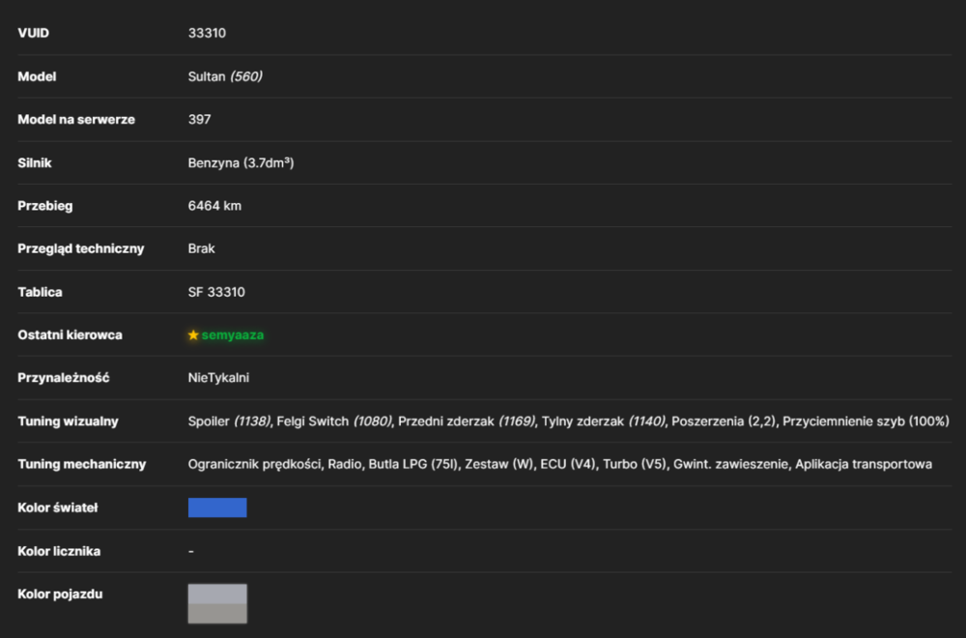The width and height of the screenshot is (966, 638).
Task: Click the gold star beside semyaaza
Action: point(193,334)
